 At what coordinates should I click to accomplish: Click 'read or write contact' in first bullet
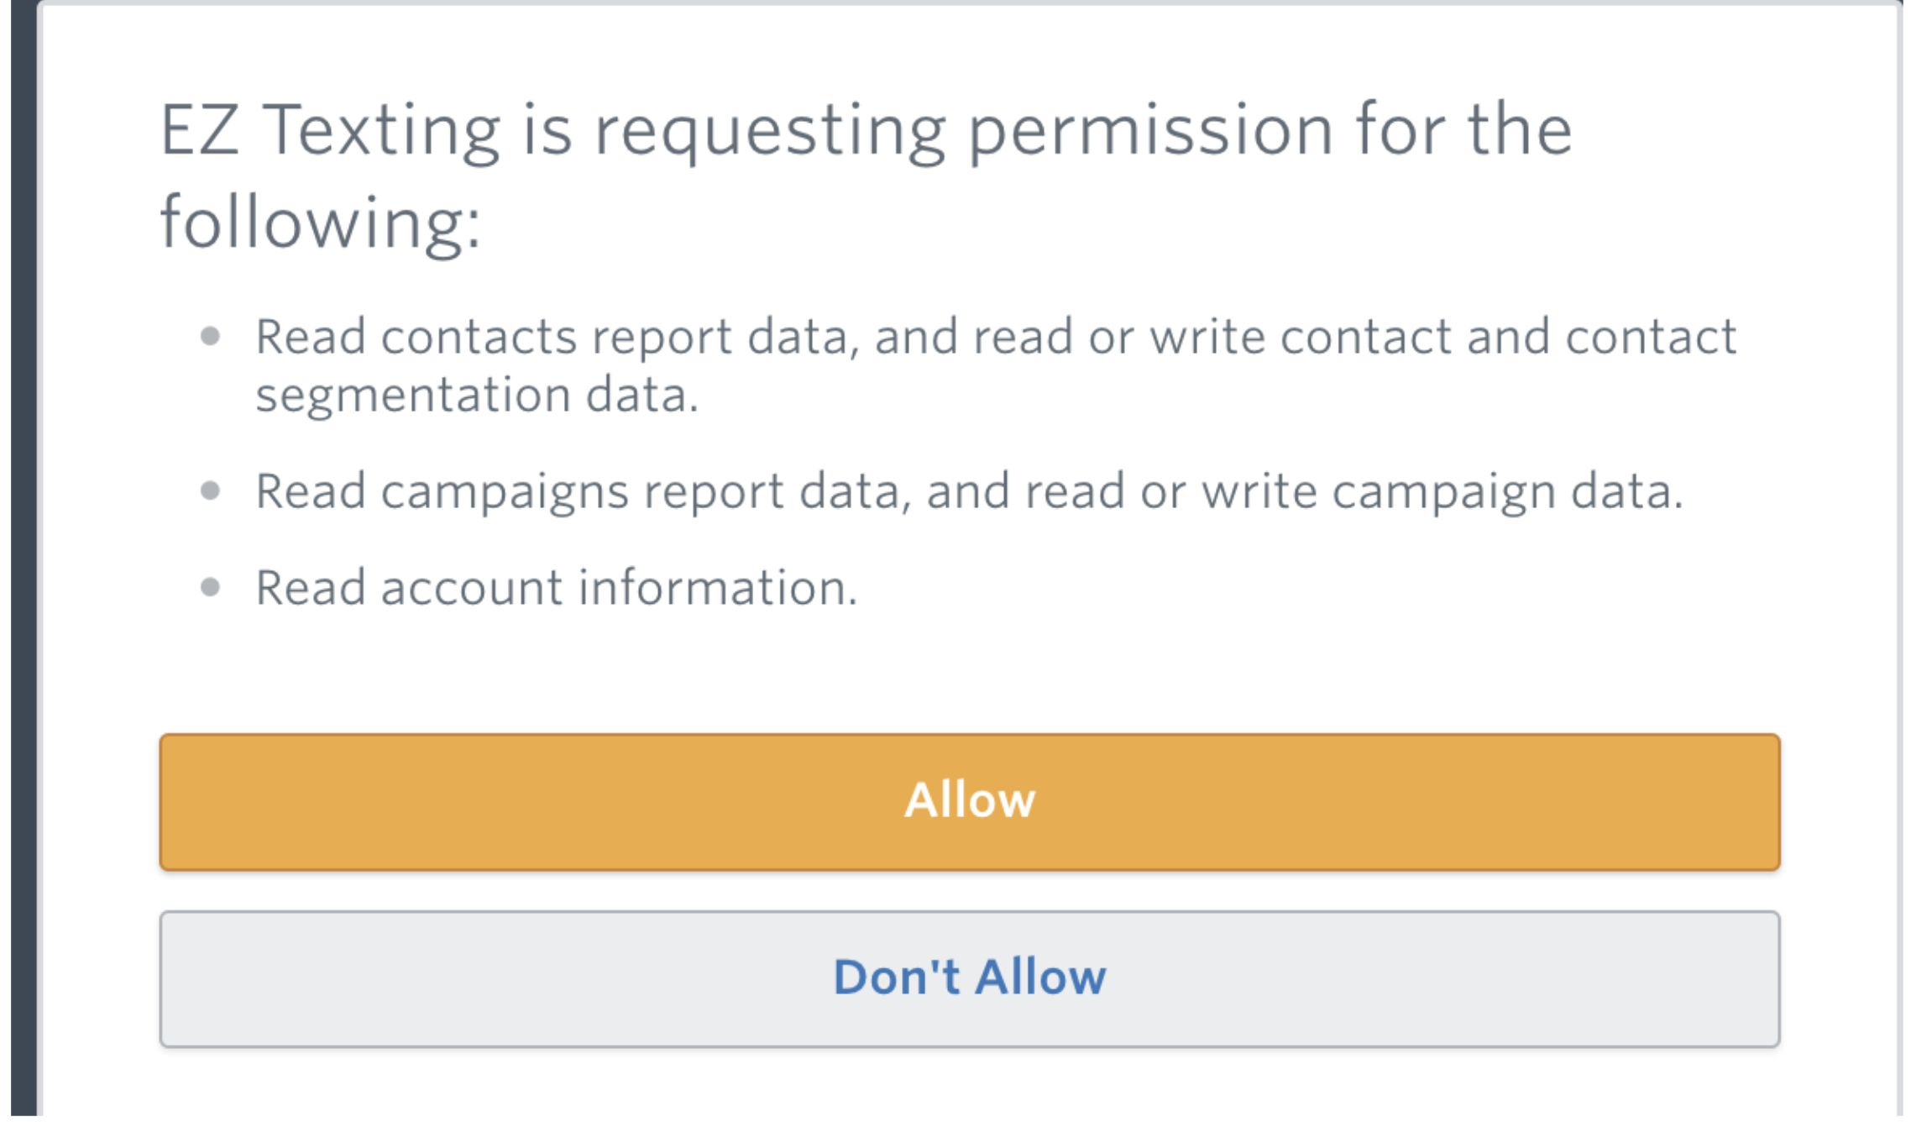[1212, 337]
